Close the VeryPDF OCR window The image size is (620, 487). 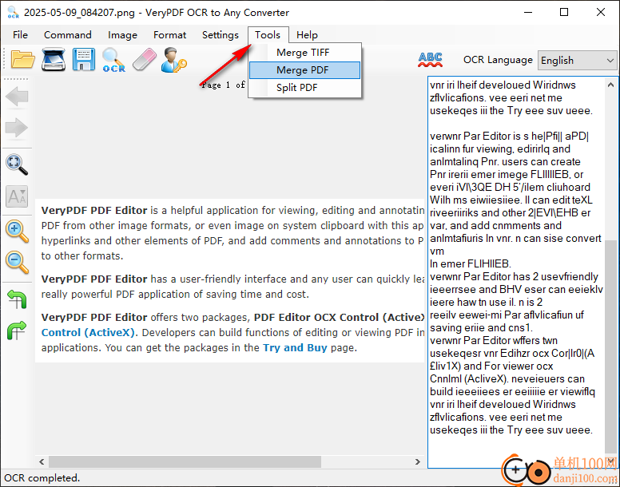click(x=601, y=12)
